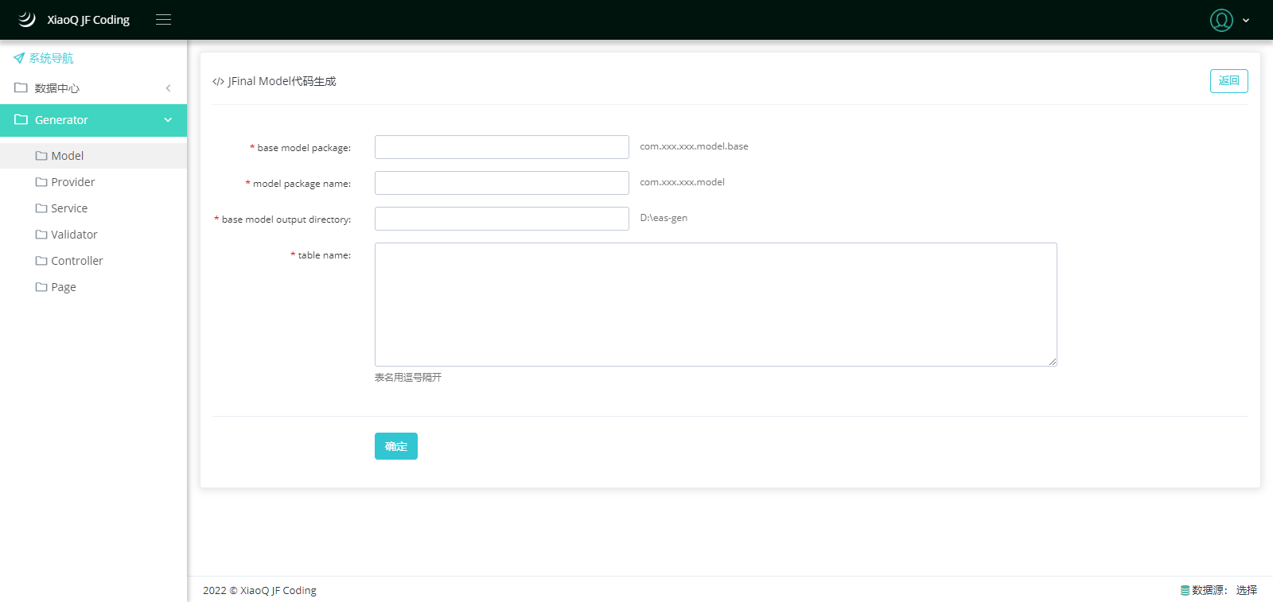Click the D:\eas-gen hint text
Screen dimensions: 1273x602
coord(664,218)
